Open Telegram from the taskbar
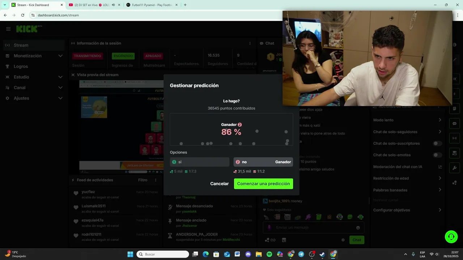The height and width of the screenshot is (260, 463). tap(301, 254)
